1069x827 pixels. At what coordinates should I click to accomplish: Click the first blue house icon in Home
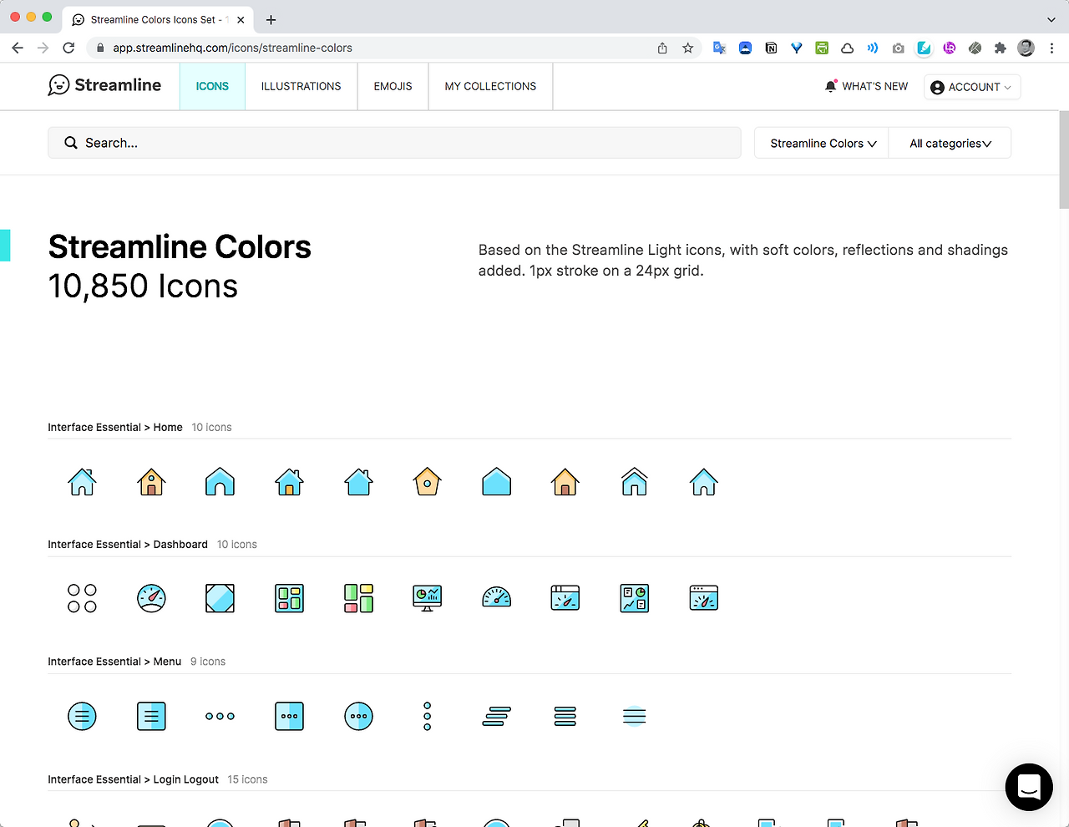pyautogui.click(x=82, y=482)
